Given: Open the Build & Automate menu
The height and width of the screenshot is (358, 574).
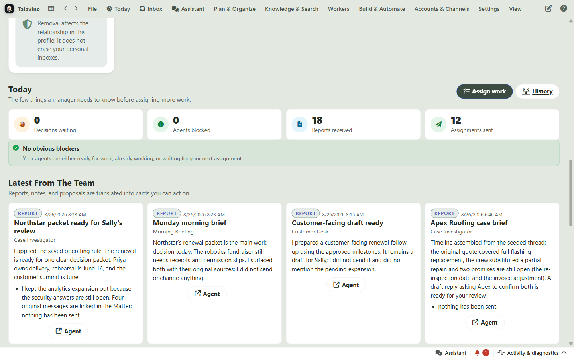Looking at the screenshot, I should [382, 9].
